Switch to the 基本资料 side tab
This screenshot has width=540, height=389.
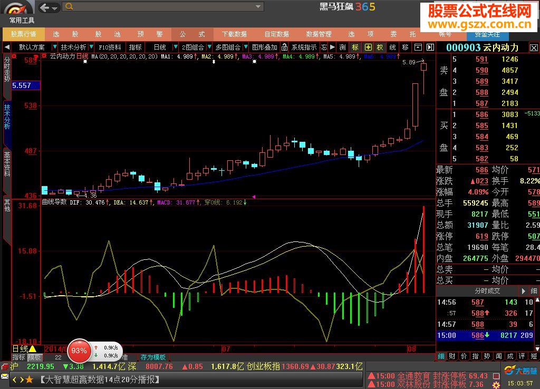(x=7, y=164)
